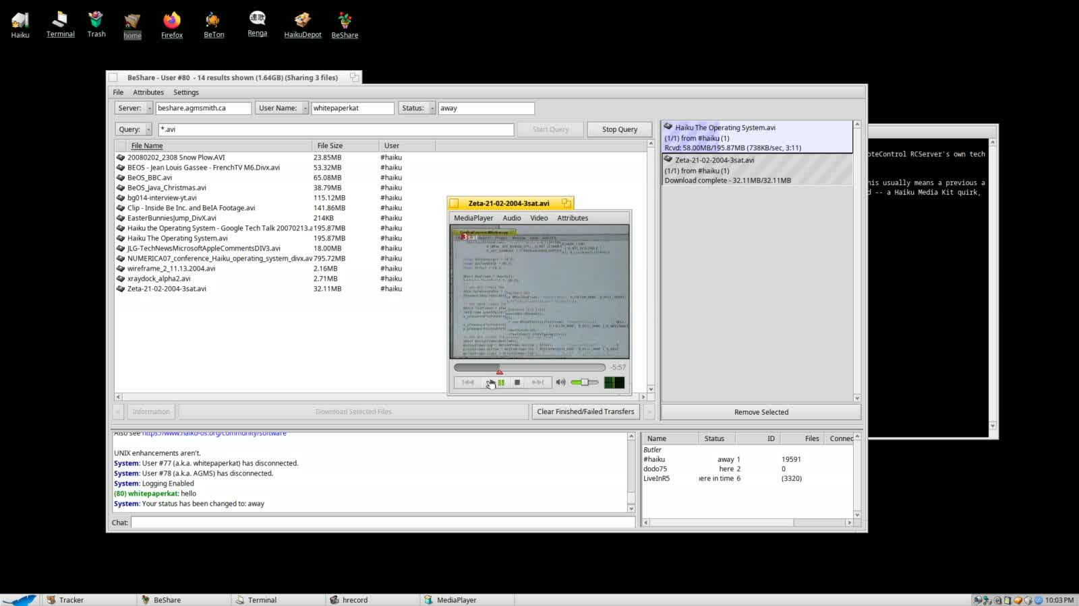Open HaikuDepot from the desktop

pos(302,20)
